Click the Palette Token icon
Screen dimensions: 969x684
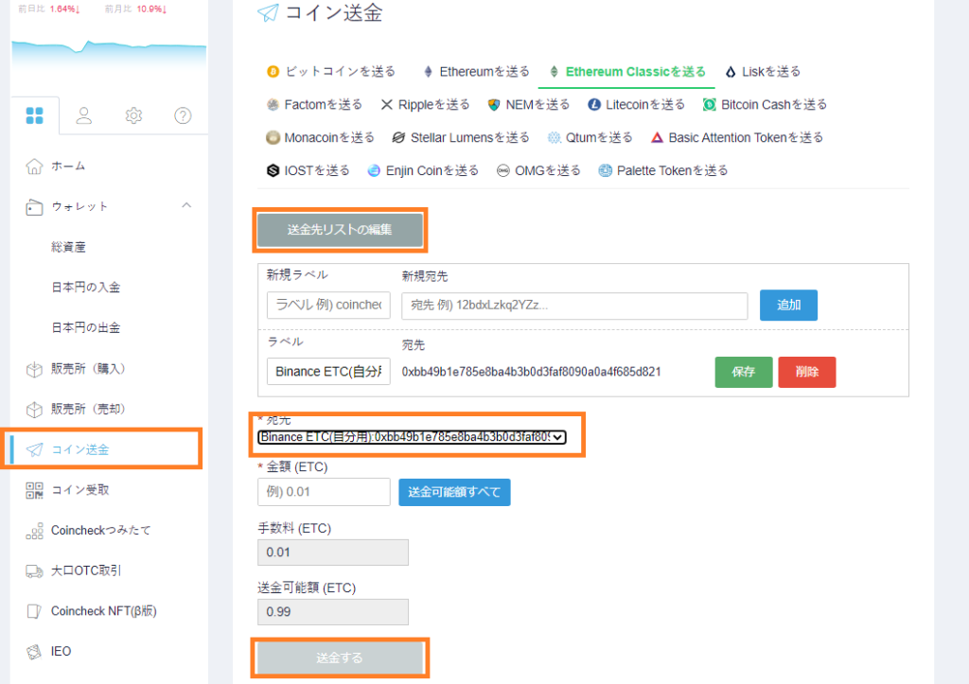click(605, 170)
